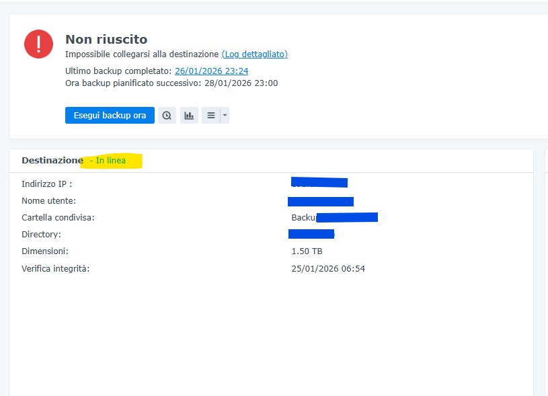Screen dimensions: 548x396
Task: Click the 1.50 TB Dimensioni value
Action: (307, 251)
